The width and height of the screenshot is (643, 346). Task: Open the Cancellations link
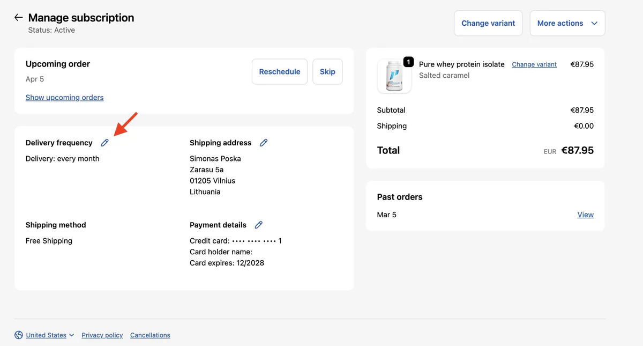click(x=150, y=335)
